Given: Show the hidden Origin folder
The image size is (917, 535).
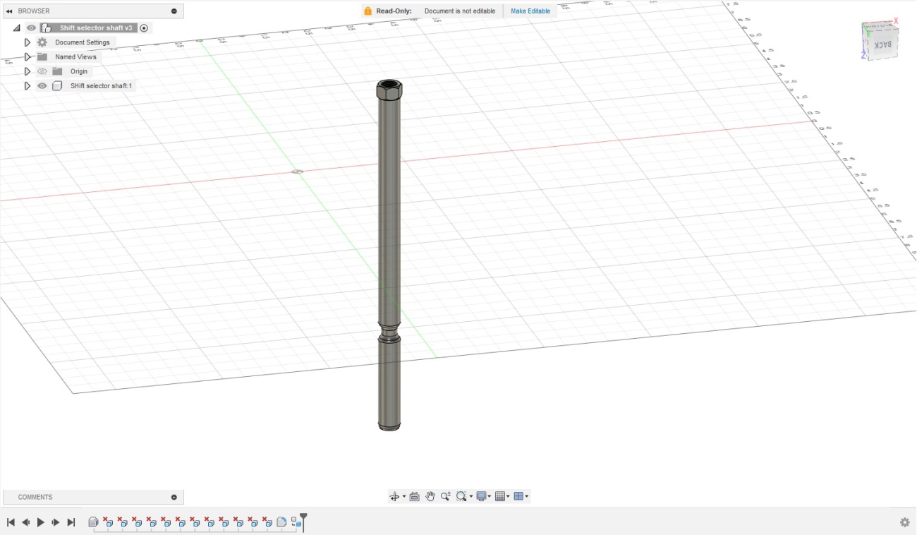Looking at the screenshot, I should coord(42,71).
